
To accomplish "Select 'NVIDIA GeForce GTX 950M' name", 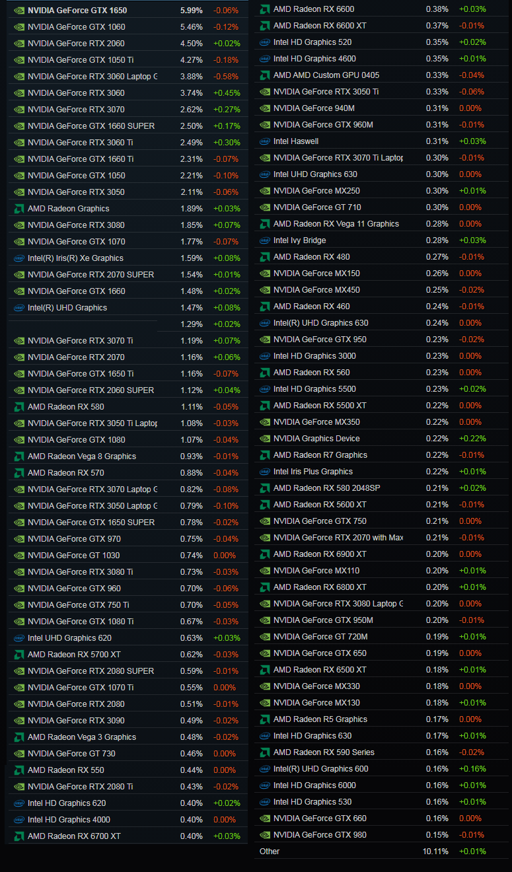I will coord(323,620).
